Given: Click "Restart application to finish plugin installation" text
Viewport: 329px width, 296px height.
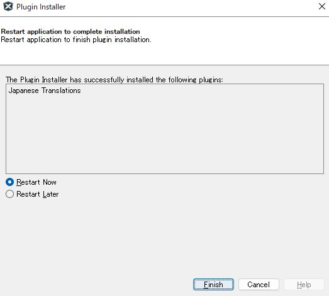Looking at the screenshot, I should [76, 40].
